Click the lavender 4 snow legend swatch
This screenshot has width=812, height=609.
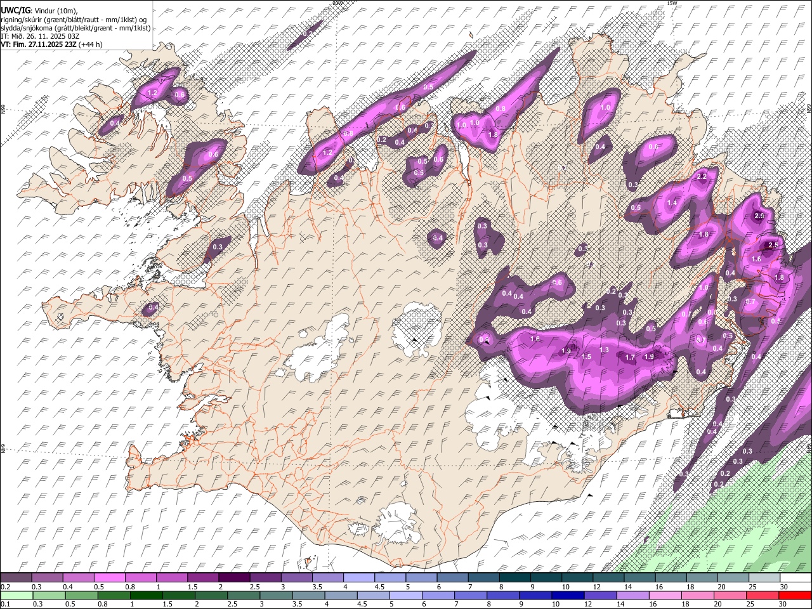359,577
